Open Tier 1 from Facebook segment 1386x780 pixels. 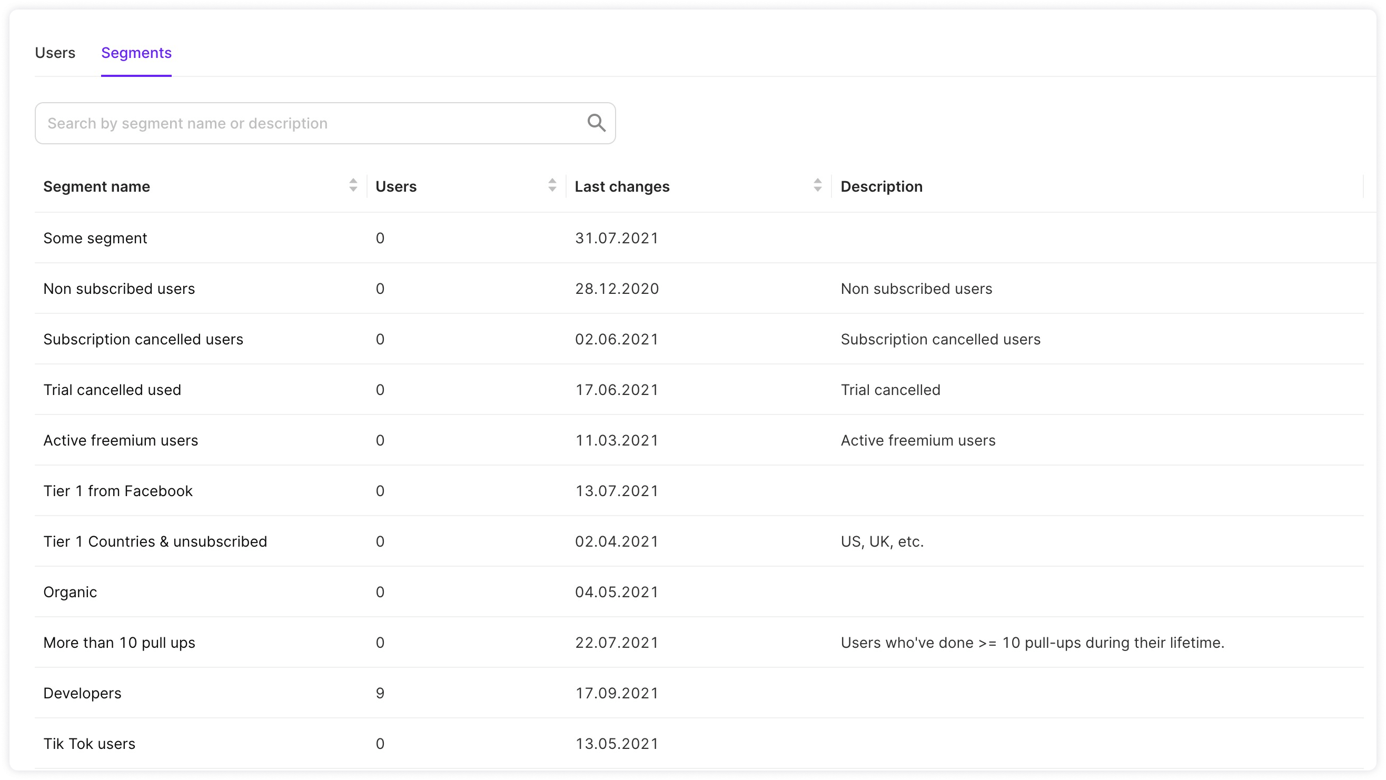(118, 491)
